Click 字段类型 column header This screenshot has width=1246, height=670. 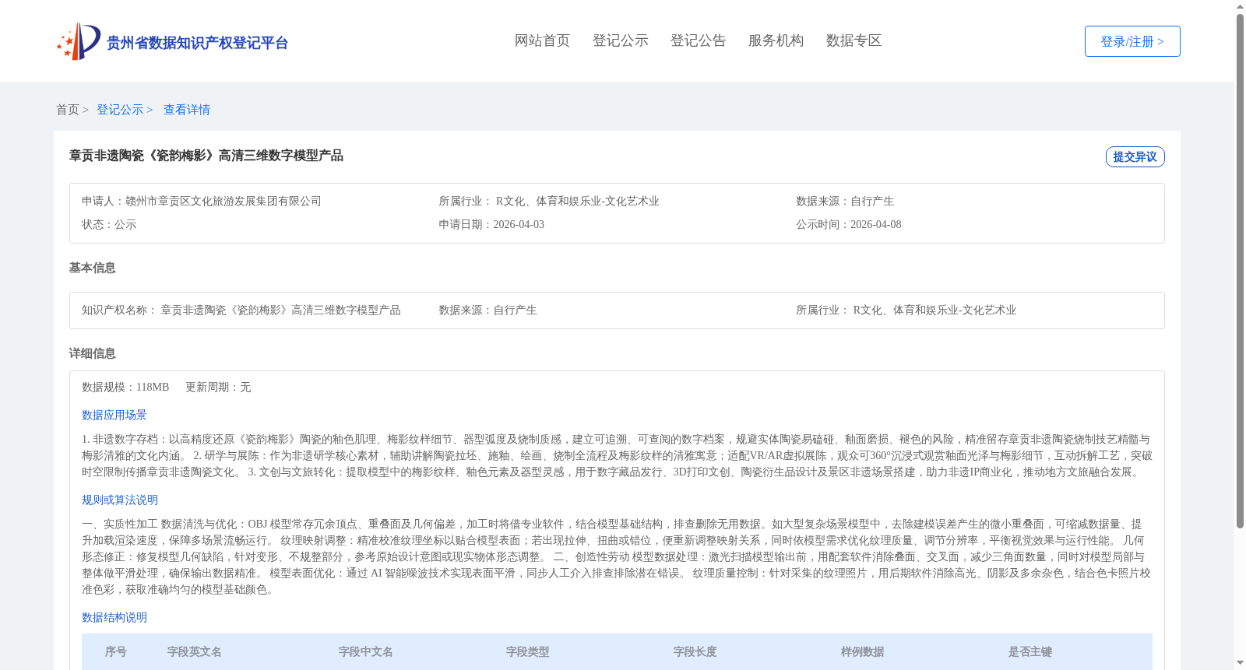[x=528, y=651]
